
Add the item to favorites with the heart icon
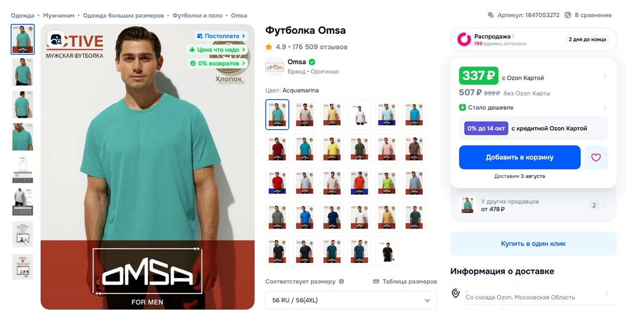tap(596, 157)
